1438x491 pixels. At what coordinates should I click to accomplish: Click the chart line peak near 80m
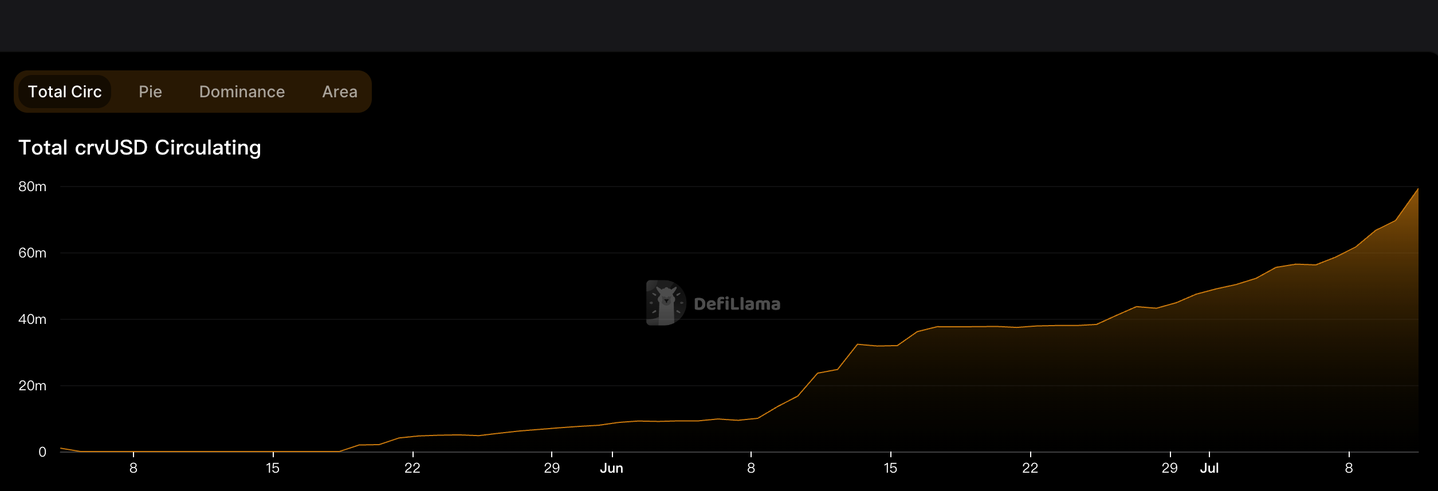pyautogui.click(x=1417, y=189)
